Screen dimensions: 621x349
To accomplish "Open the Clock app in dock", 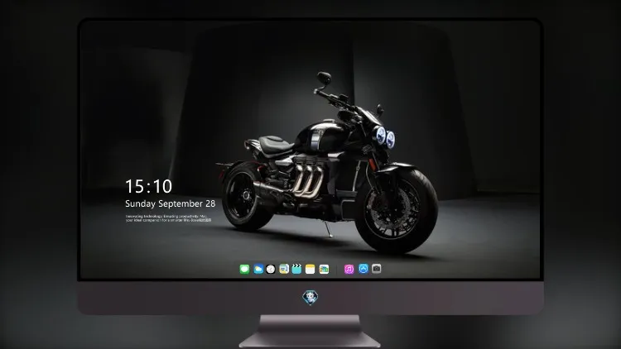I will [x=271, y=269].
